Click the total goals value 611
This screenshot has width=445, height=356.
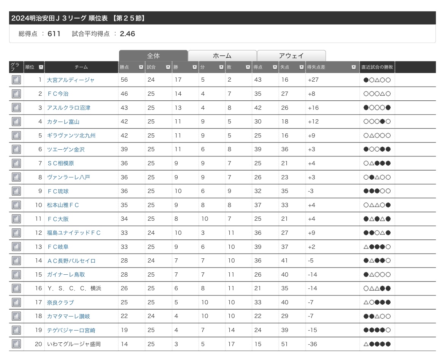pyautogui.click(x=54, y=34)
